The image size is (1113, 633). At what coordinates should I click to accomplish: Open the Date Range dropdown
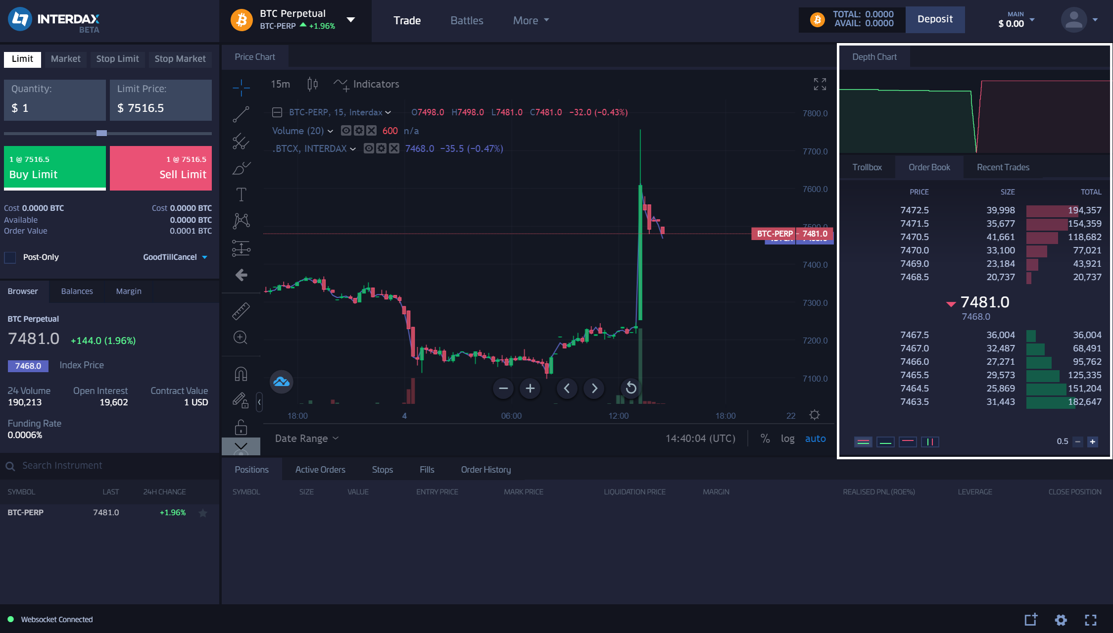307,438
